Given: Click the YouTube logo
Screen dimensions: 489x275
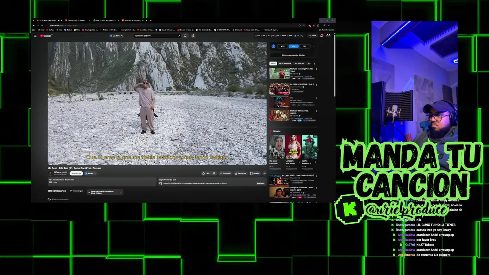Looking at the screenshot, I should pyautogui.click(x=45, y=36).
